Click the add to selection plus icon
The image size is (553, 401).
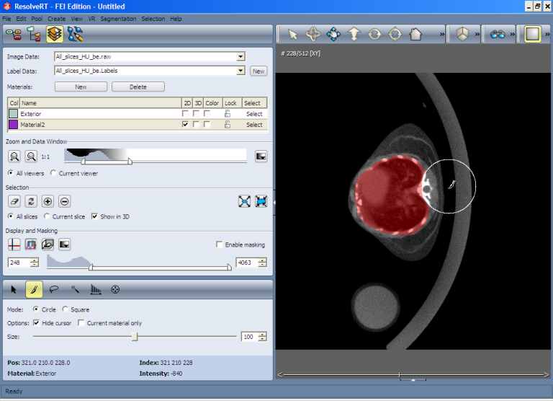(48, 202)
